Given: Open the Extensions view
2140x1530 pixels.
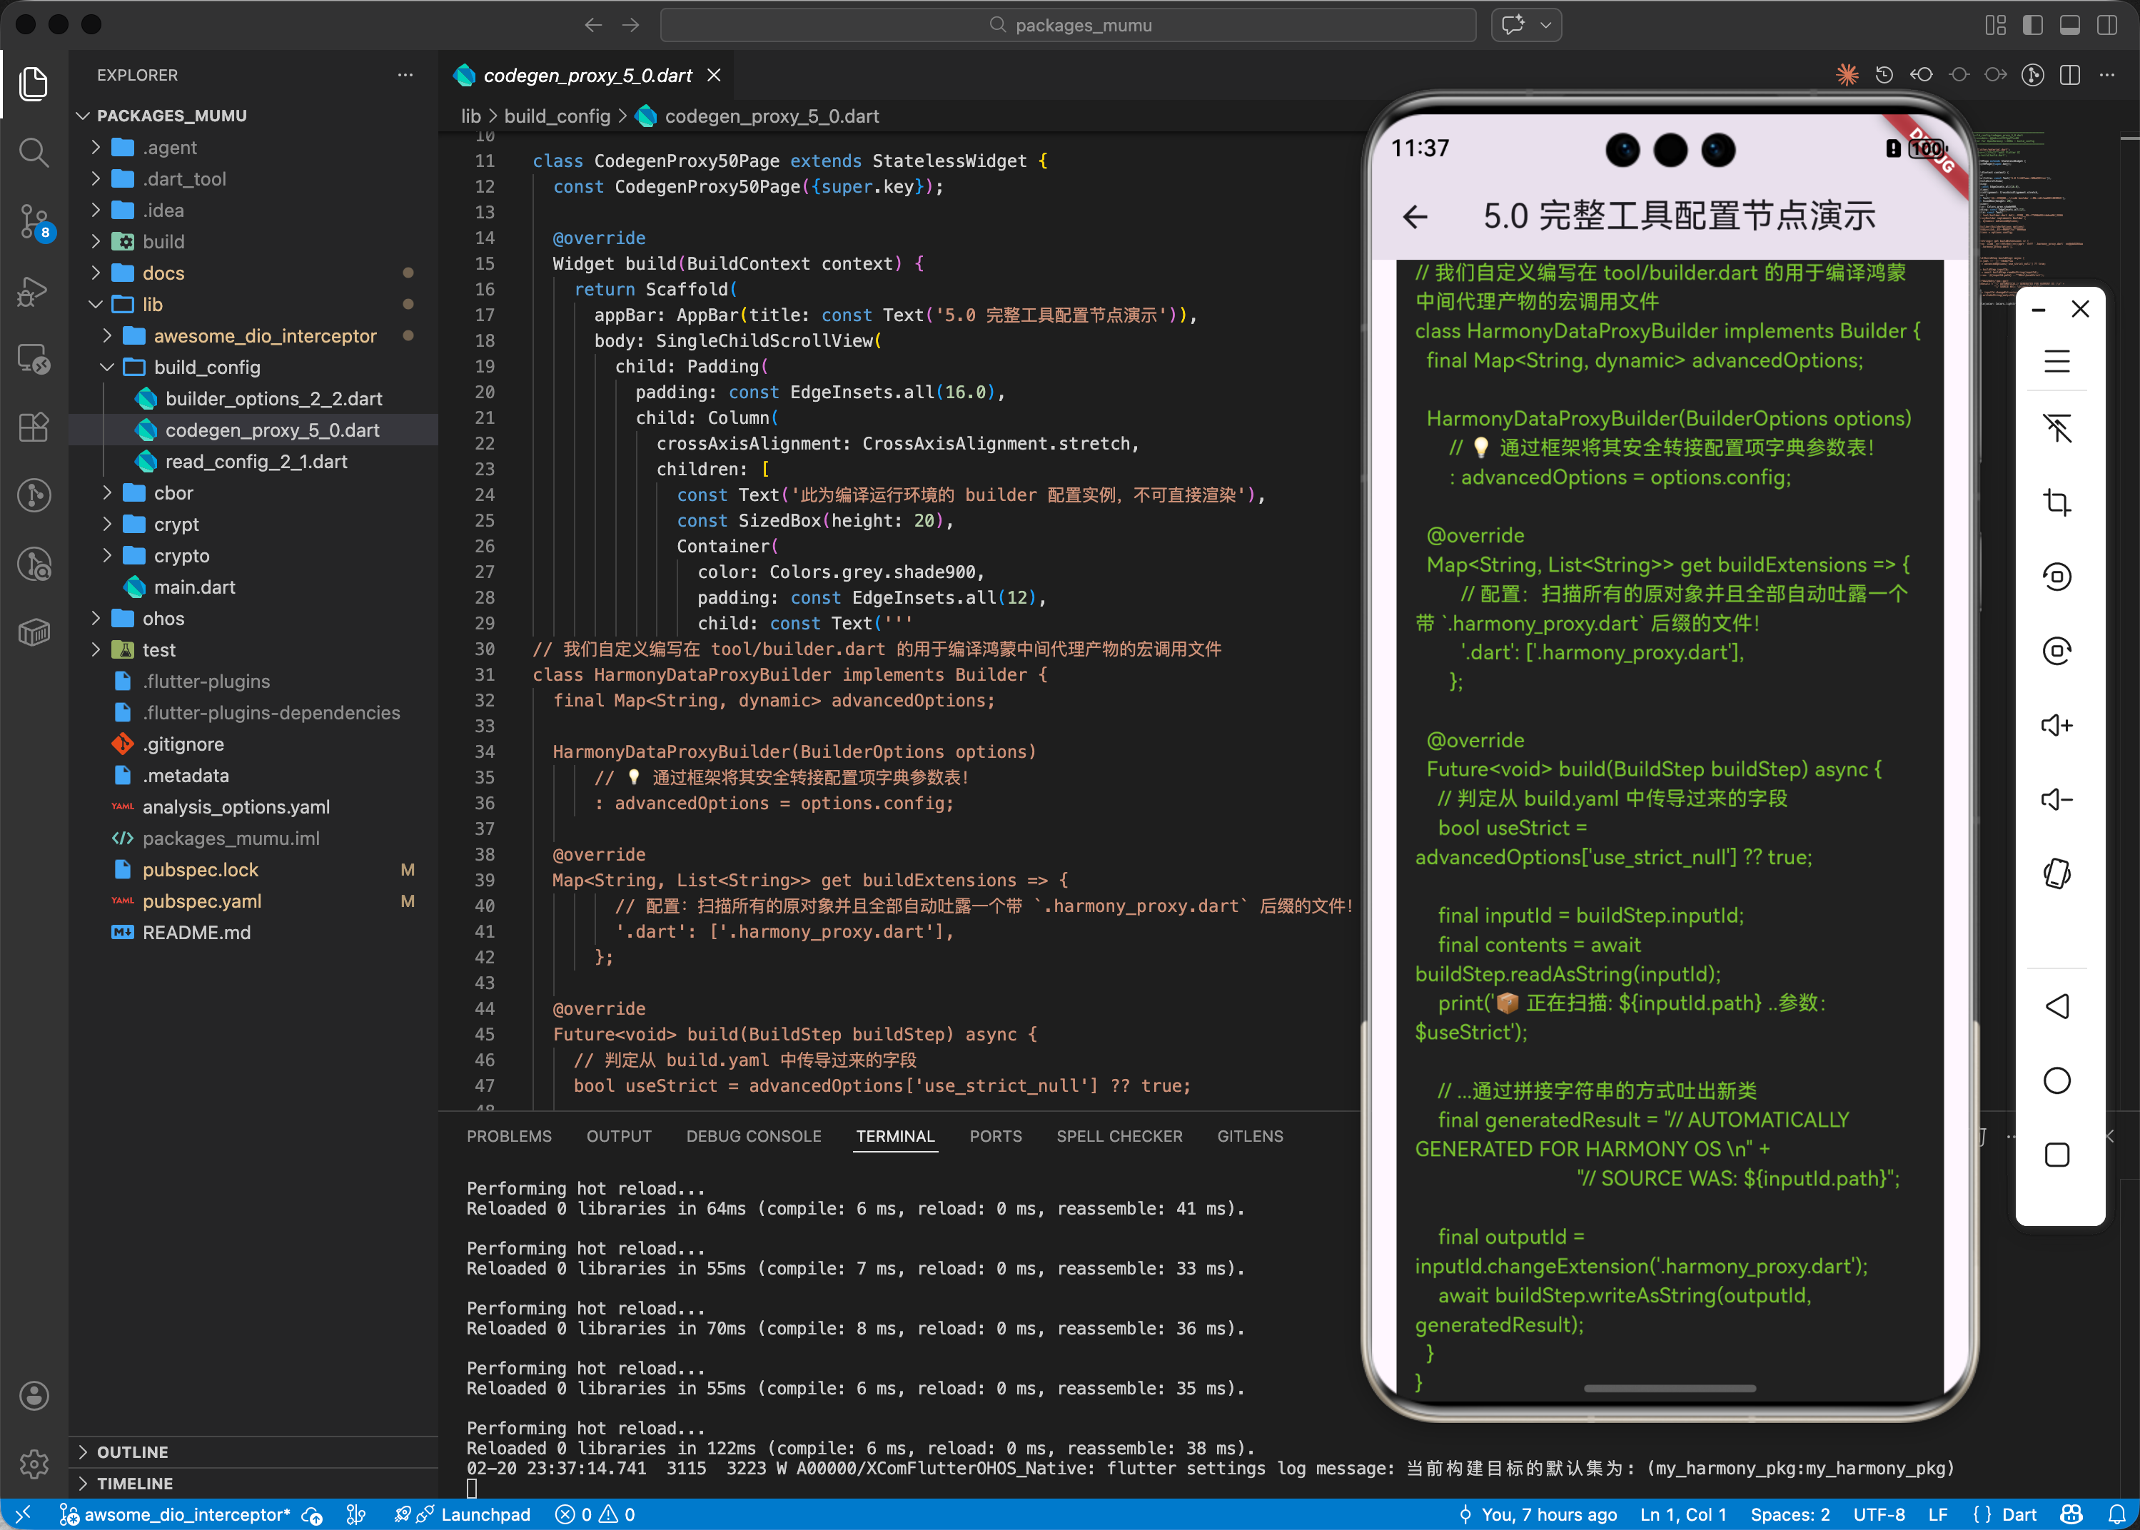Looking at the screenshot, I should [34, 427].
